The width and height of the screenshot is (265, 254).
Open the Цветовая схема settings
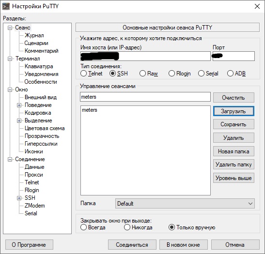[45, 128]
